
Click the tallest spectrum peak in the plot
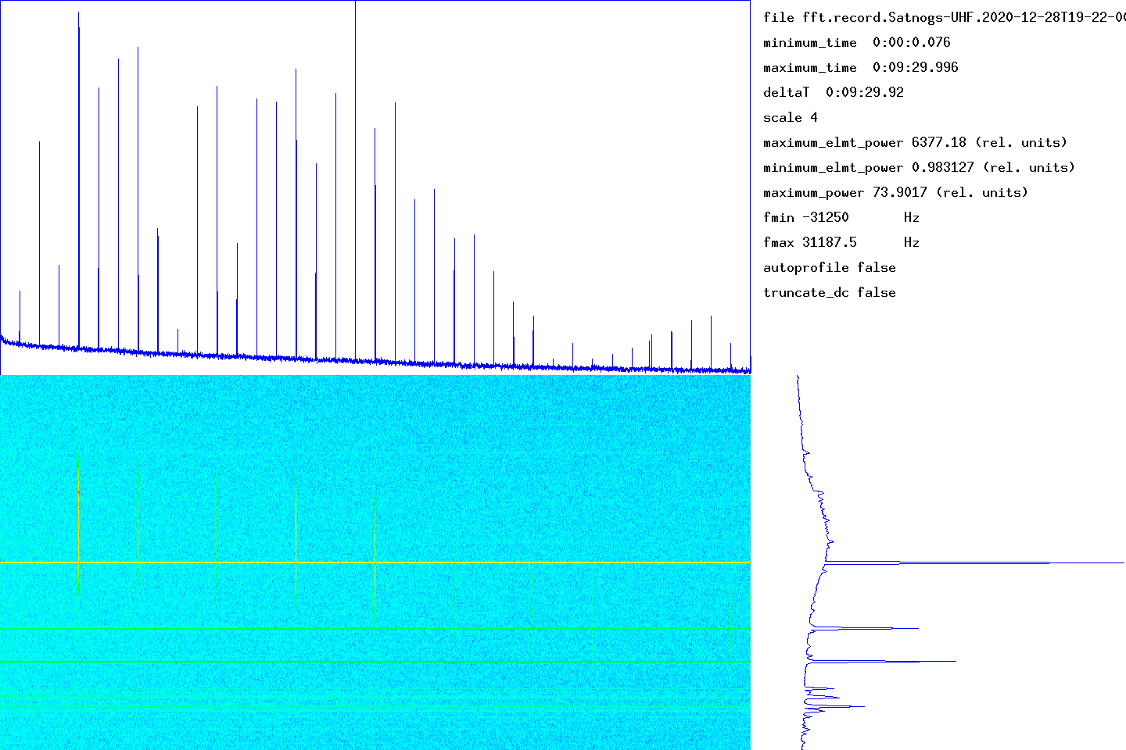[x=356, y=180]
